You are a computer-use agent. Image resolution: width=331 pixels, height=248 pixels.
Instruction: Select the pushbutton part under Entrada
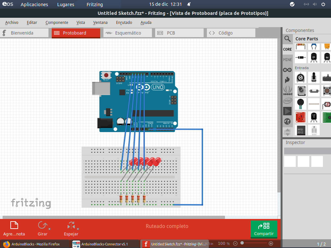click(326, 91)
